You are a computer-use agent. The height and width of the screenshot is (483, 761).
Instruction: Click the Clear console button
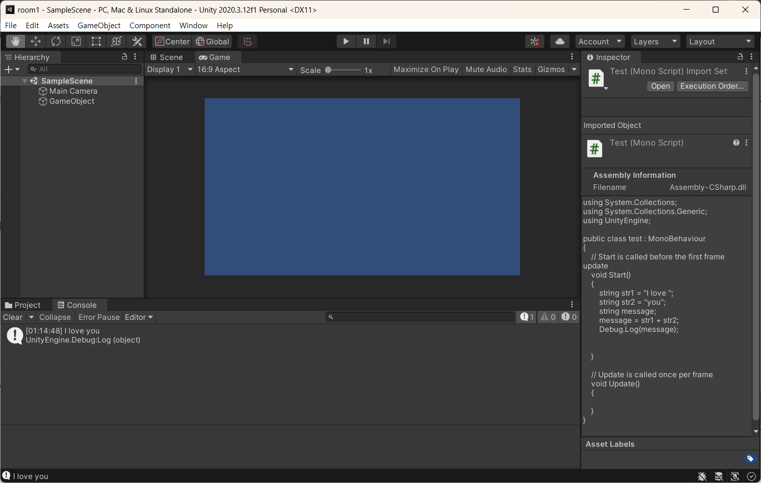13,317
